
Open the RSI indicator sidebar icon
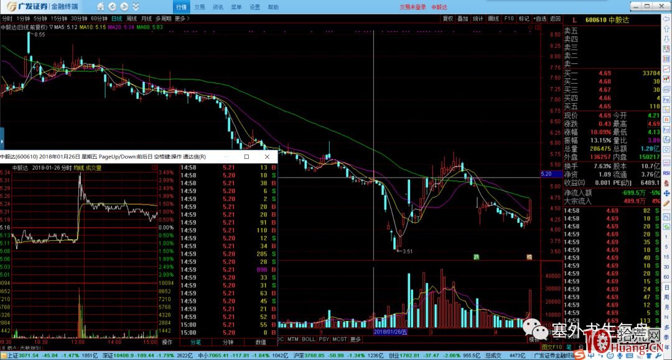click(666, 173)
